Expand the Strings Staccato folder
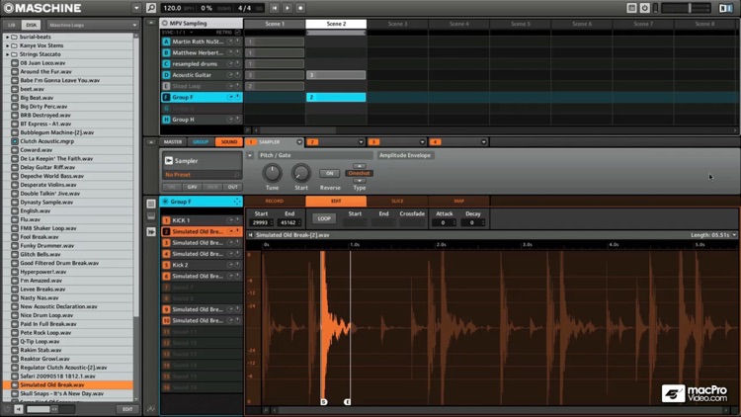Screen dimensions: 741x417 (x=7, y=54)
